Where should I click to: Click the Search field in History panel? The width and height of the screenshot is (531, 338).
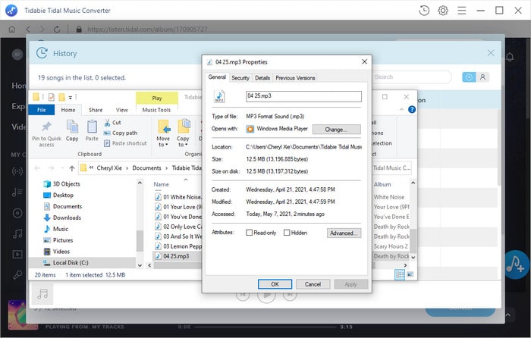411,77
